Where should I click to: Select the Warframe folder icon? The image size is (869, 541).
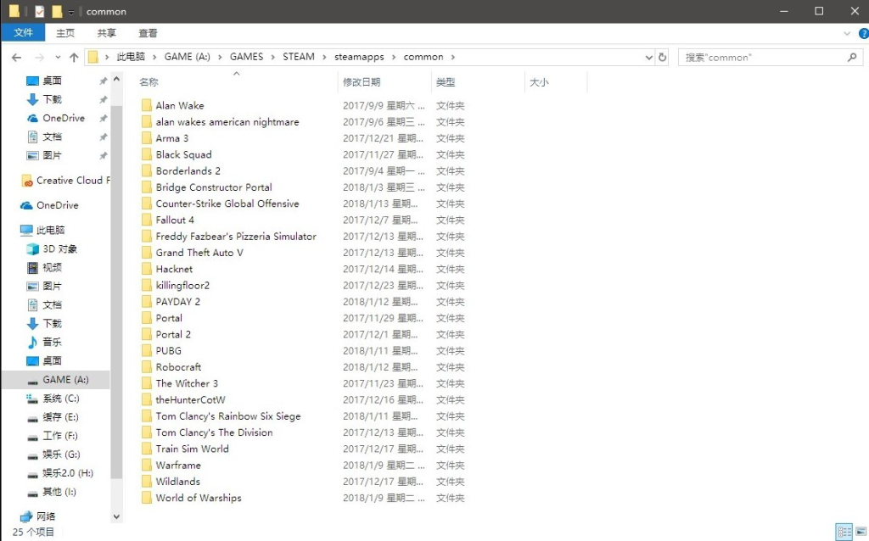(146, 466)
